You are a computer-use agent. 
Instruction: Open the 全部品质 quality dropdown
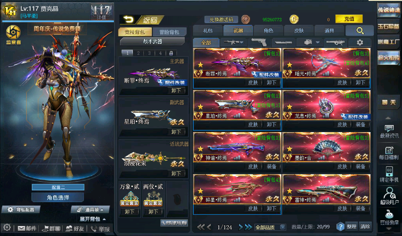pyautogui.click(x=270, y=227)
